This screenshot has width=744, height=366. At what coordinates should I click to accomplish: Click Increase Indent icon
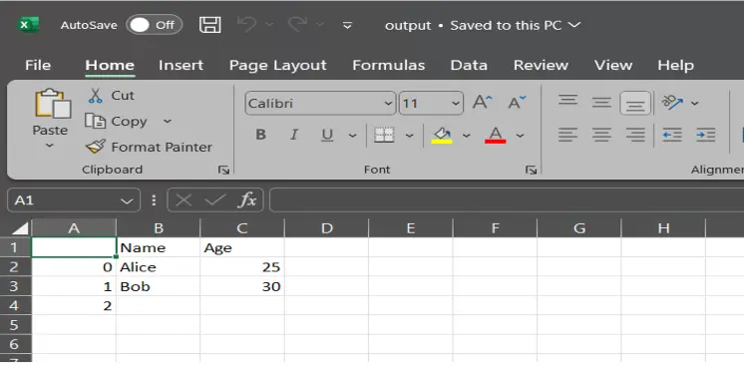705,136
